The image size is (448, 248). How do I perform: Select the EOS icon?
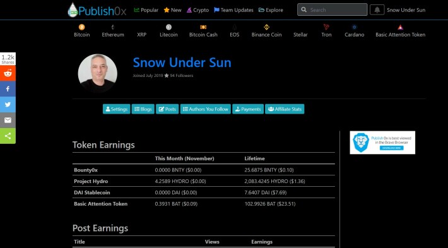pos(234,27)
